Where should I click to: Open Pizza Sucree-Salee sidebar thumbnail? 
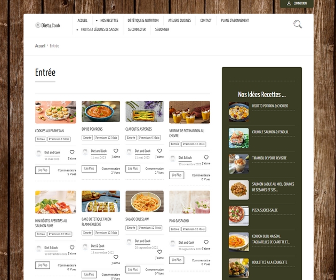239,216
